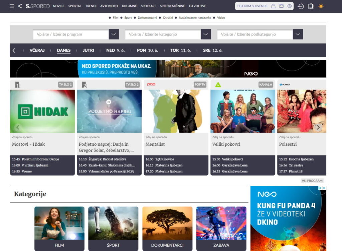Click the Planet TV channel logo
This screenshot has height=251, width=342.
(284, 85)
